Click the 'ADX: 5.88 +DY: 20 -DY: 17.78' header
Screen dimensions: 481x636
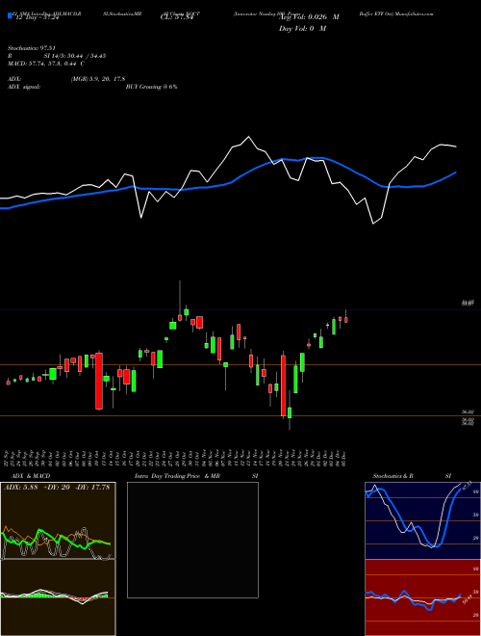point(57,488)
